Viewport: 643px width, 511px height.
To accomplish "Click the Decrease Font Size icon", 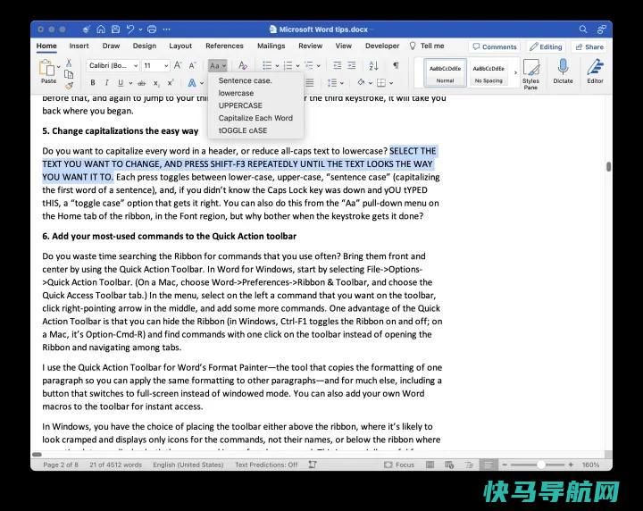I will point(192,65).
